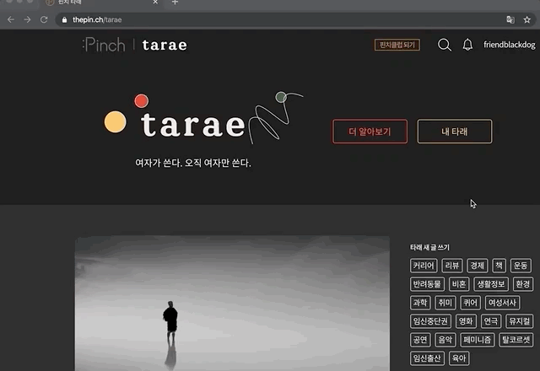Close the current browser tab

[155, 2]
